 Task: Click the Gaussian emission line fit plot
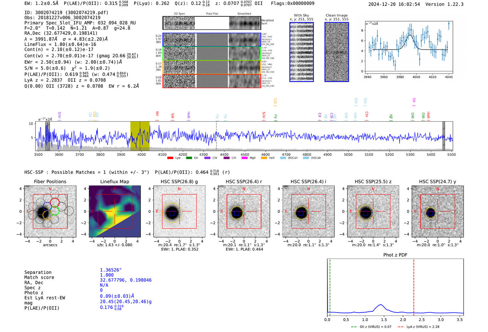(x=409, y=47)
